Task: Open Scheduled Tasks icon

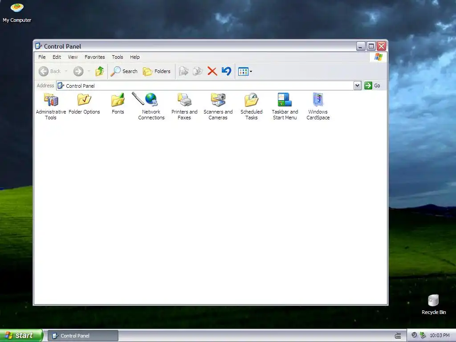Action: pyautogui.click(x=252, y=100)
